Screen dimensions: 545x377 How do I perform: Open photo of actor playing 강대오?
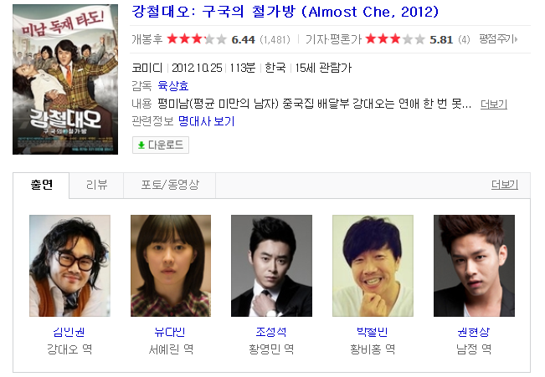pyautogui.click(x=69, y=266)
